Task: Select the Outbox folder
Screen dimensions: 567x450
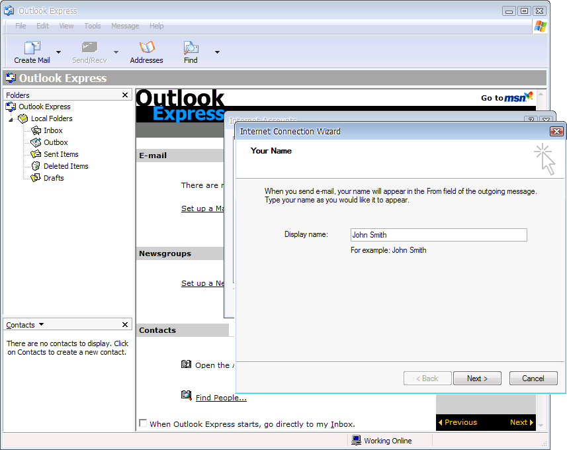Action: pos(56,142)
